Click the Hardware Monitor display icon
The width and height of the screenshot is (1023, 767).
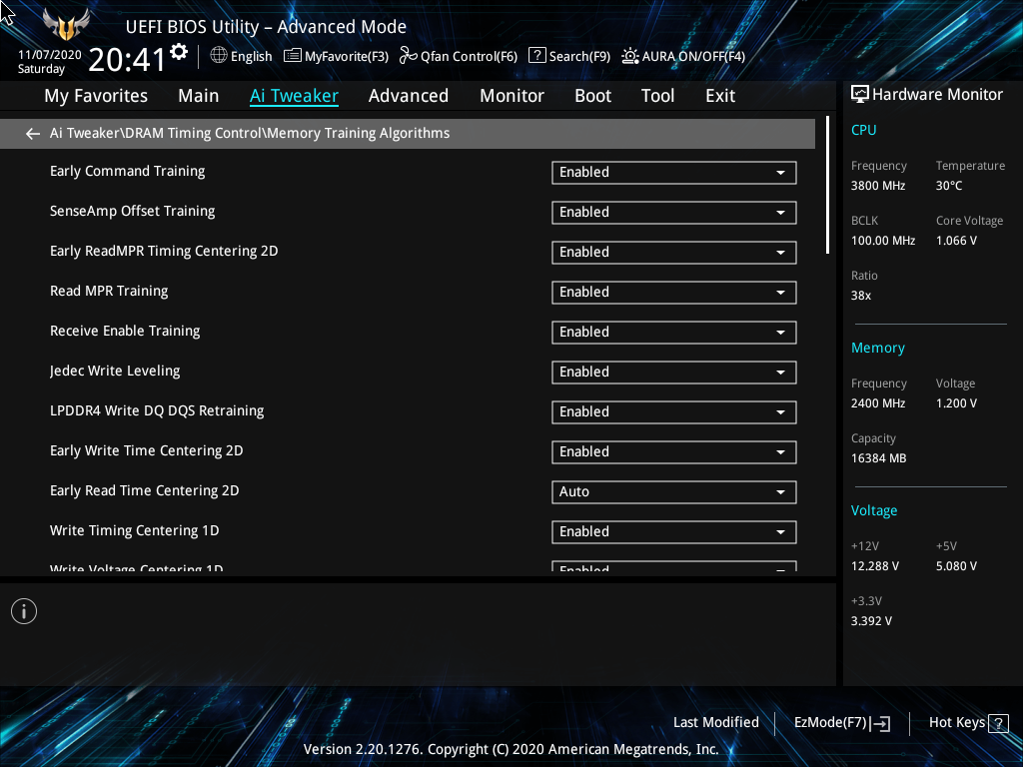point(860,95)
